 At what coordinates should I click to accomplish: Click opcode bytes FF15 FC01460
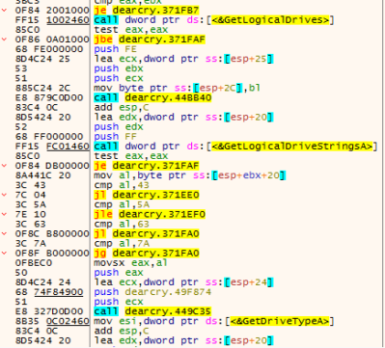tap(52, 147)
